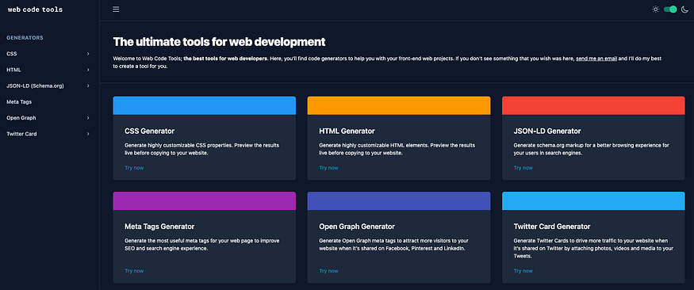
Task: Click the Meta Tags Generator card title
Action: point(159,227)
